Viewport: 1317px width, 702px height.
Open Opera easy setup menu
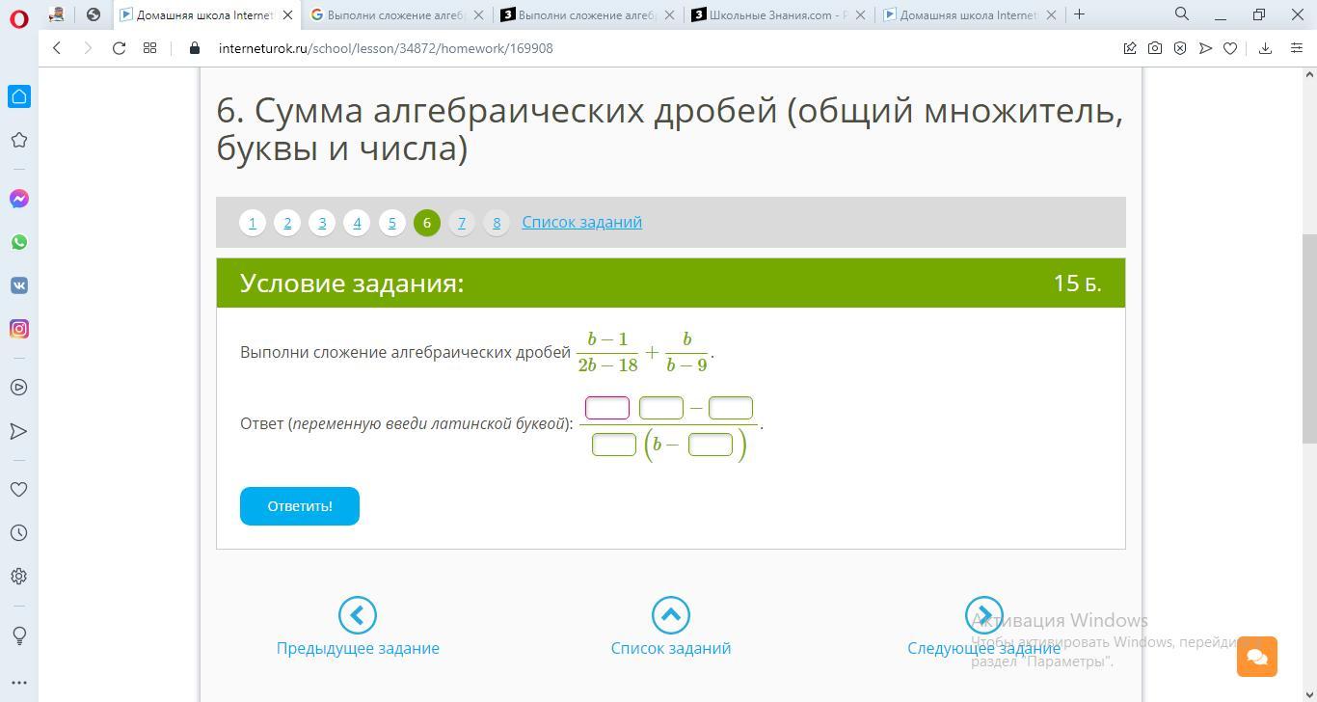pyautogui.click(x=1297, y=48)
